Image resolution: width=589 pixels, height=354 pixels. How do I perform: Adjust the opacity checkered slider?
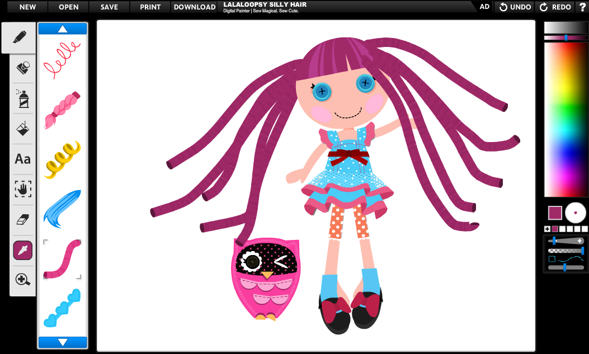click(566, 251)
